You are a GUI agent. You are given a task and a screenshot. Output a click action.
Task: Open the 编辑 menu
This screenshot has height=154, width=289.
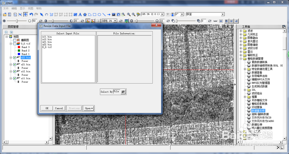(x=14, y=8)
